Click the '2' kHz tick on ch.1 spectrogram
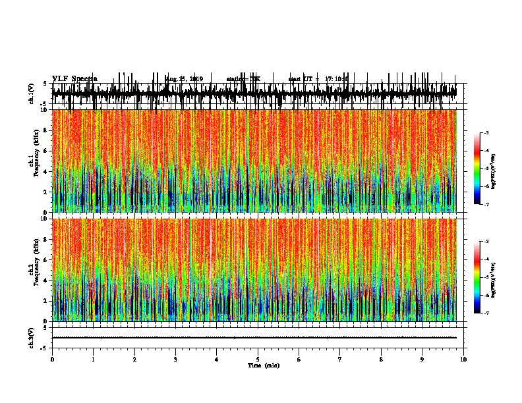Viewport: 522px width, 403px height. (x=46, y=192)
